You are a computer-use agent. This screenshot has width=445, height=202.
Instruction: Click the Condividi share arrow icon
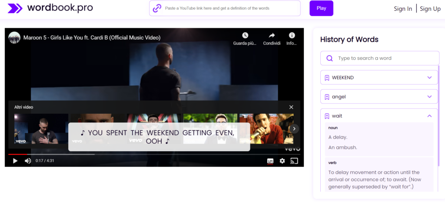pyautogui.click(x=272, y=35)
